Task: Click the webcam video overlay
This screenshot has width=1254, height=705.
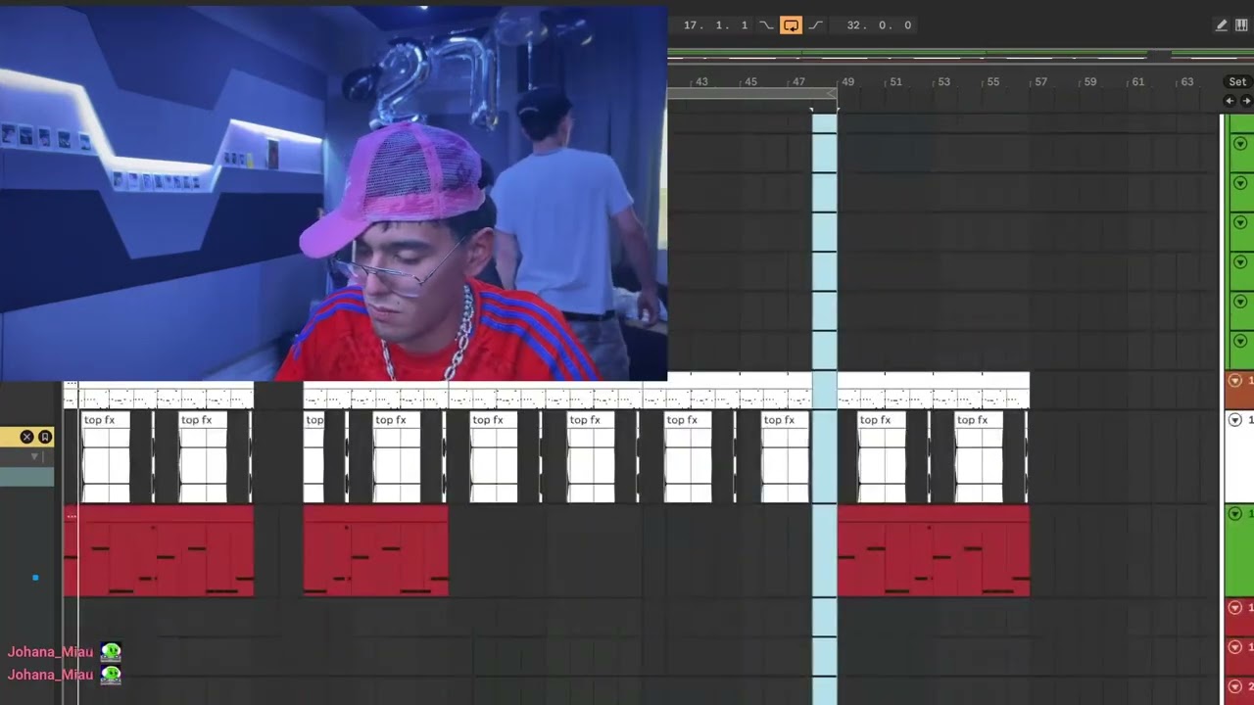Action: coord(333,194)
